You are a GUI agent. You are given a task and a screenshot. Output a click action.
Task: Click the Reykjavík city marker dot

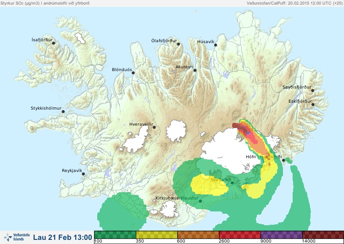point(83,174)
